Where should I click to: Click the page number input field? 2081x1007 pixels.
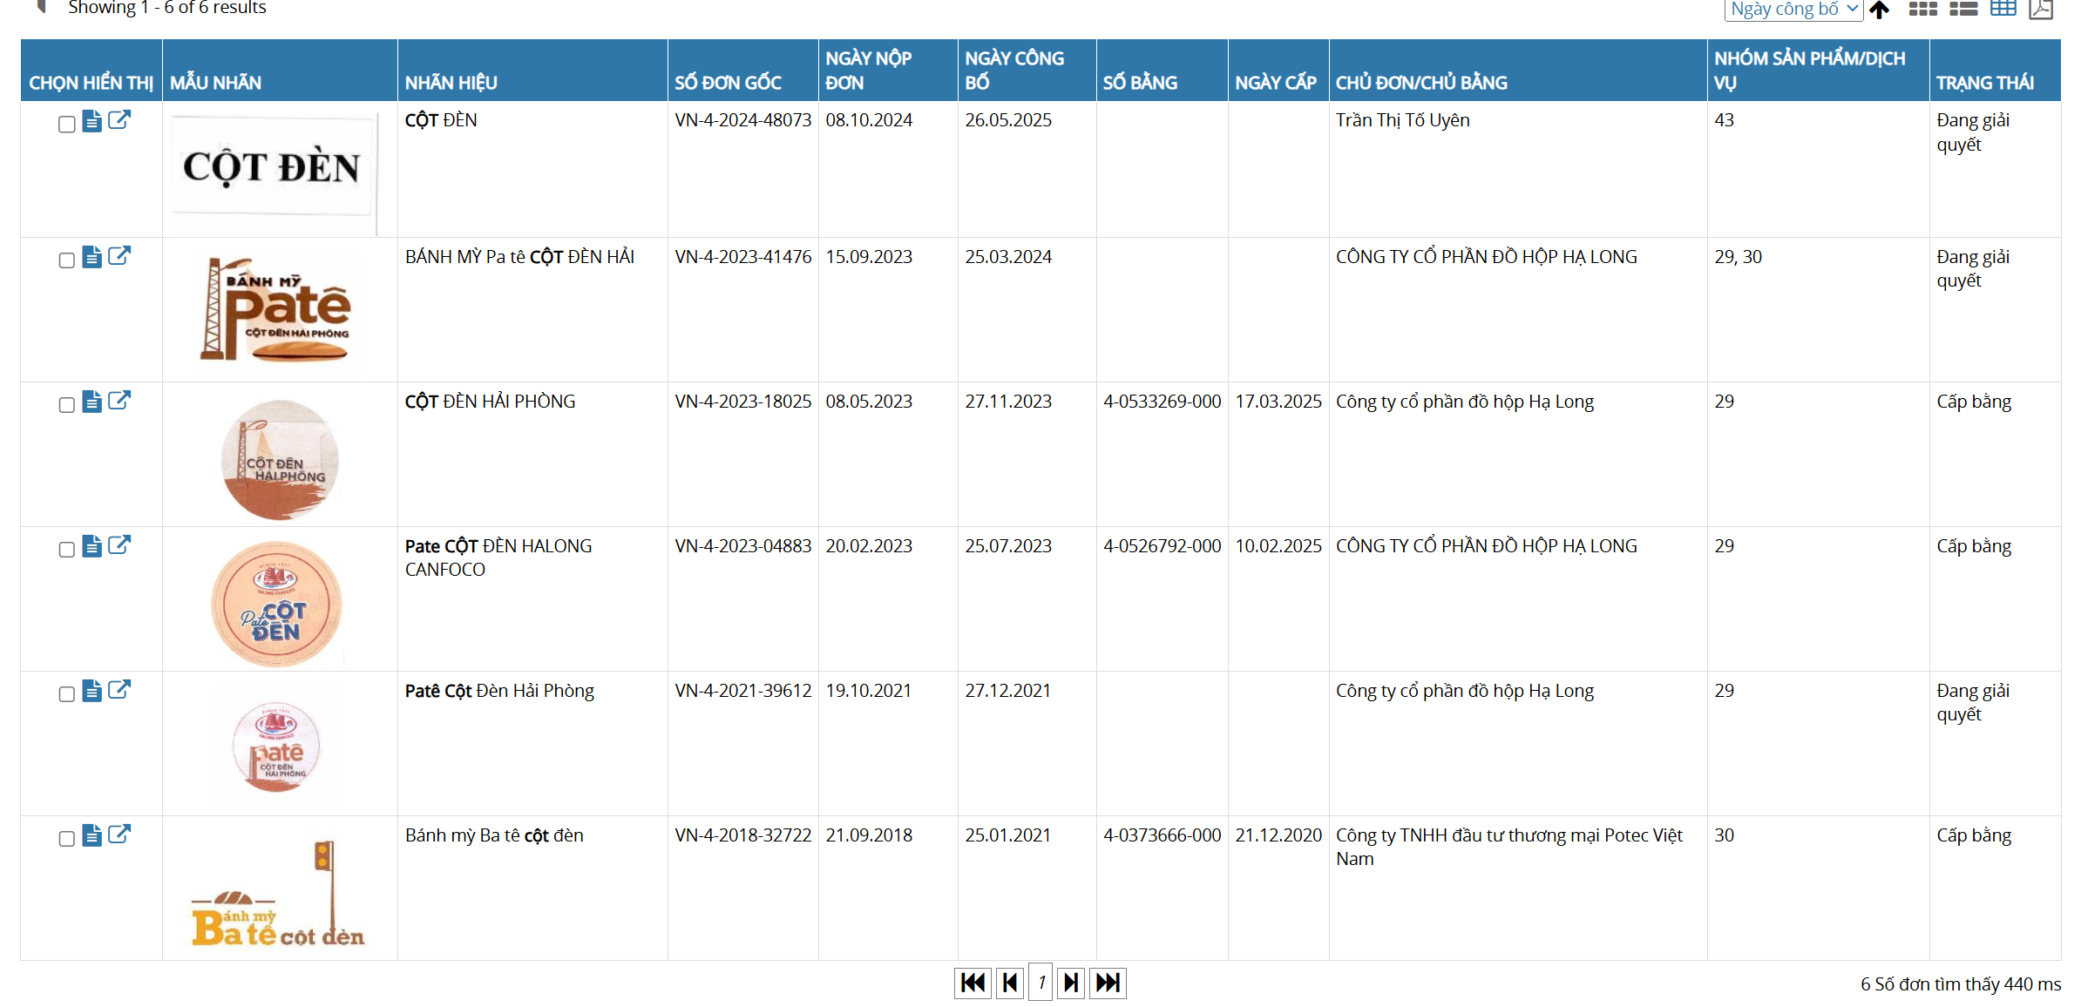1040,983
